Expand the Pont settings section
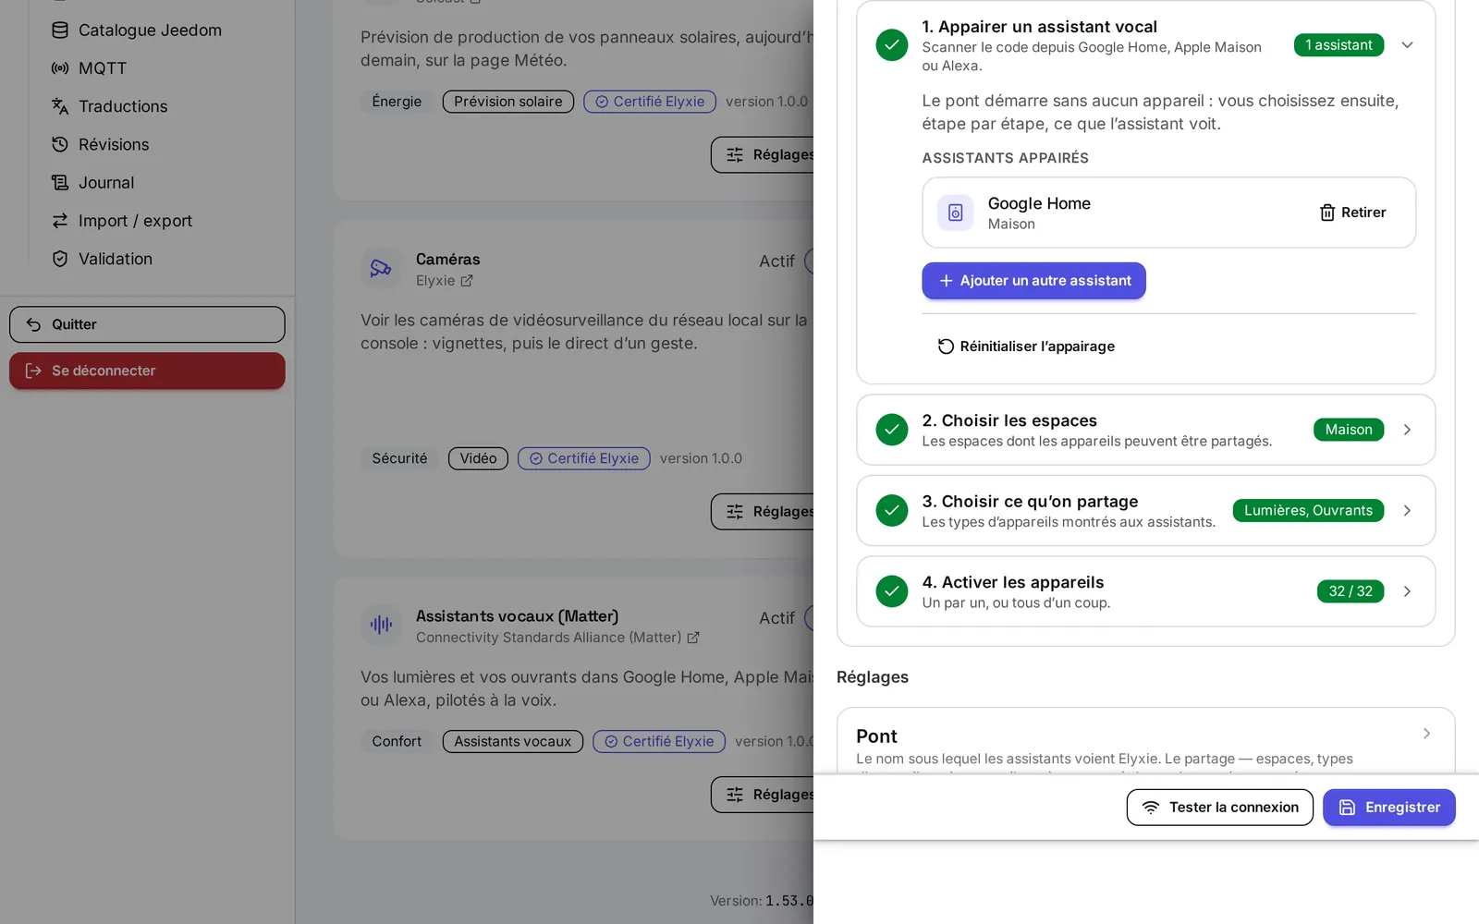This screenshot has height=924, width=1479. point(1426,734)
